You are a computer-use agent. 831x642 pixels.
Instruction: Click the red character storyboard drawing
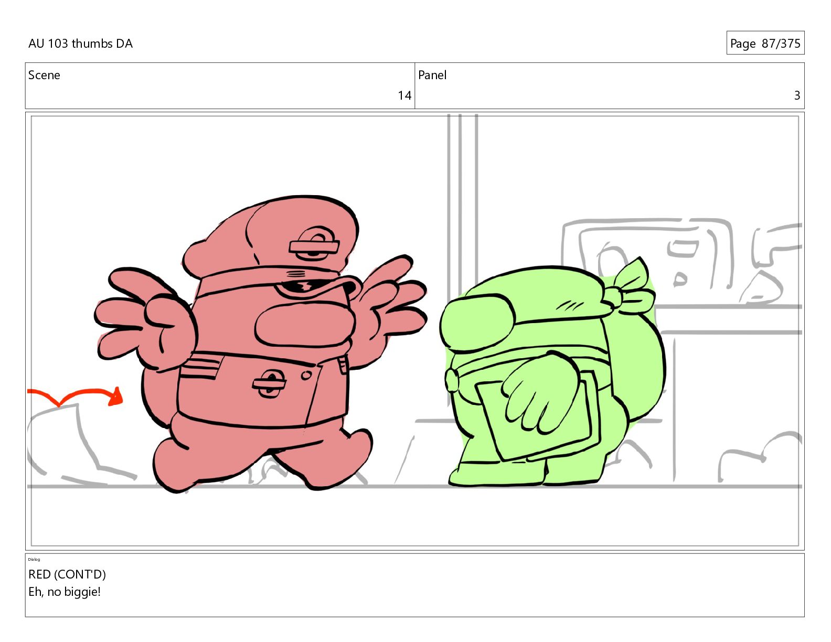click(261, 344)
